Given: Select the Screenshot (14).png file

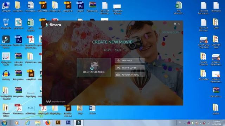Looking at the screenshot, I should pos(117,9).
